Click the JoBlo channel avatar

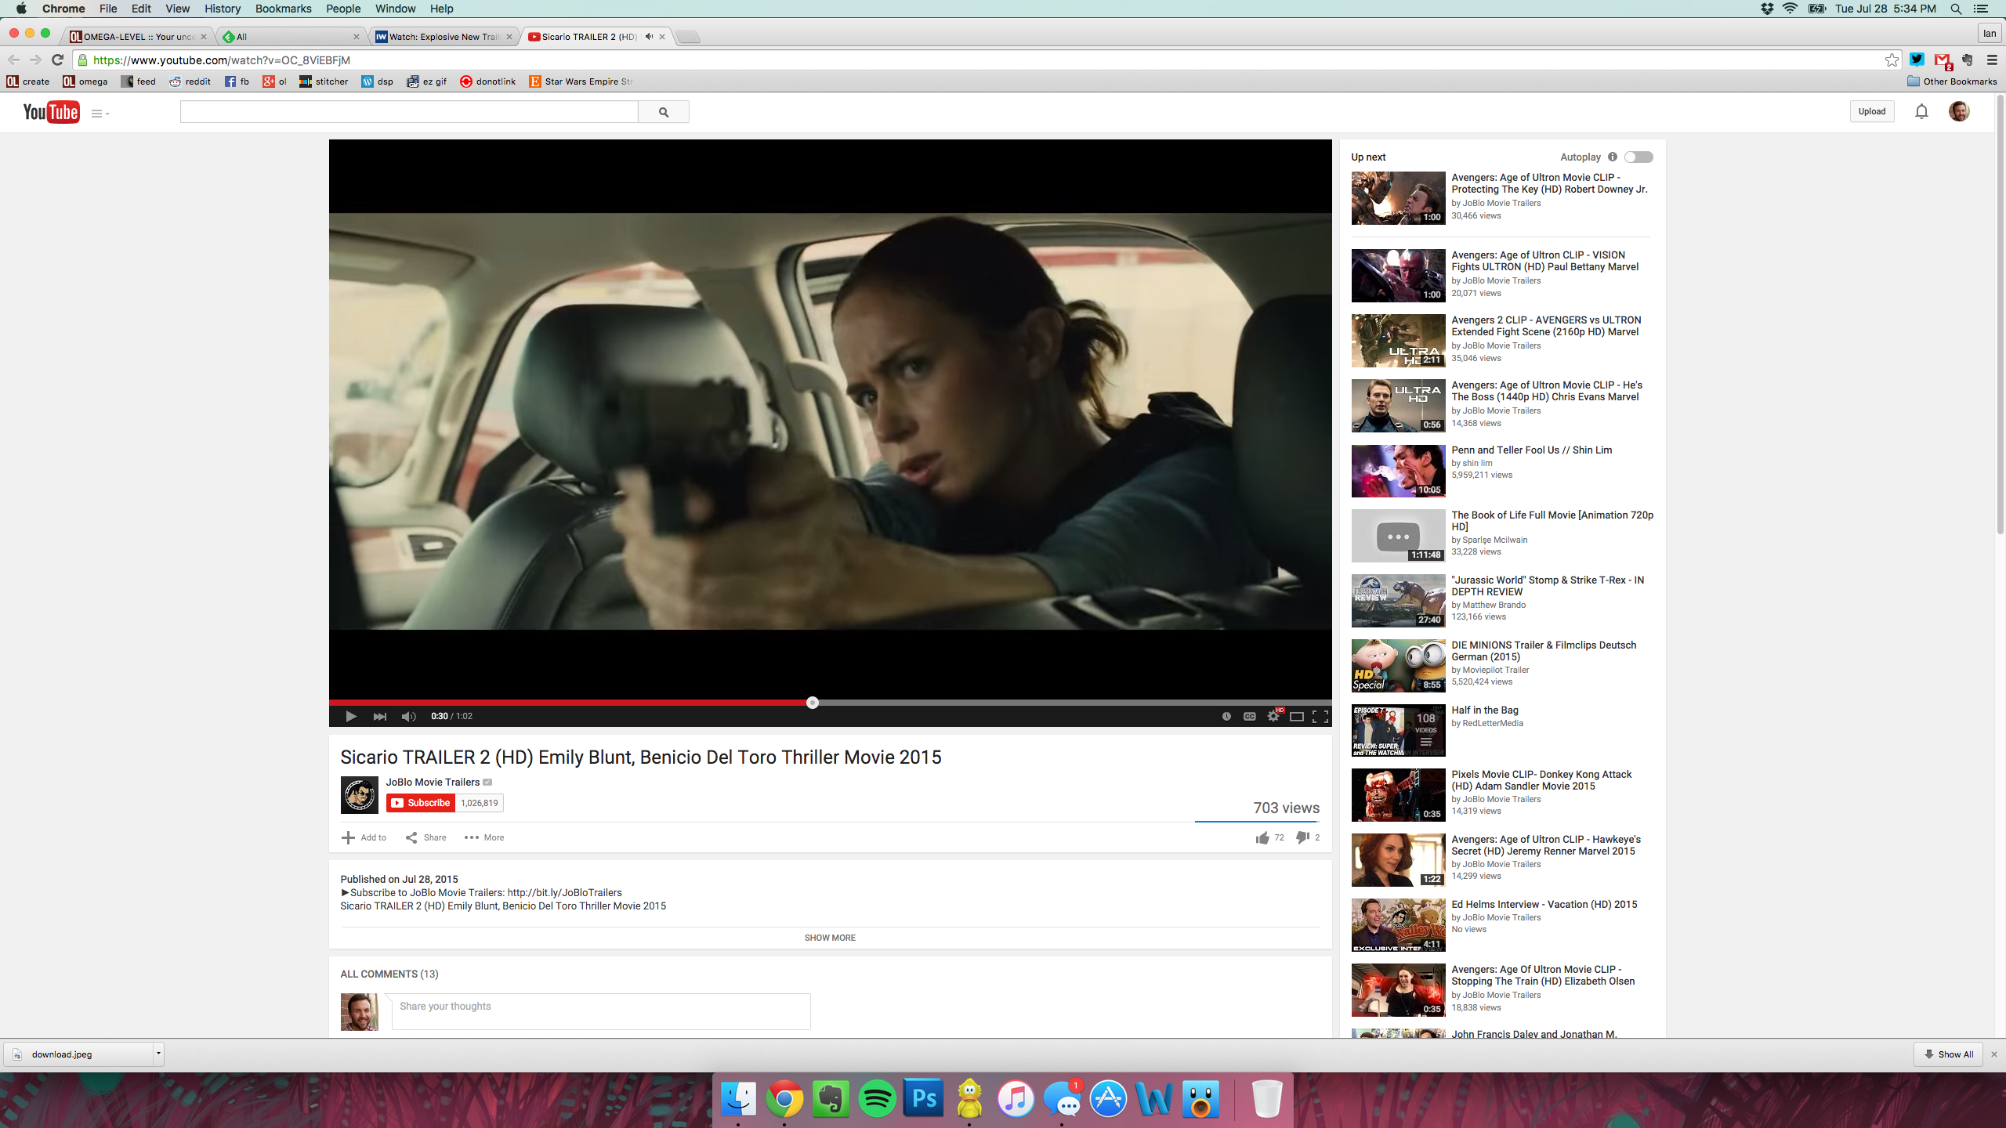[360, 795]
